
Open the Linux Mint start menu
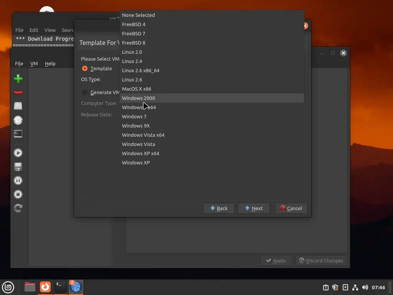coord(8,287)
